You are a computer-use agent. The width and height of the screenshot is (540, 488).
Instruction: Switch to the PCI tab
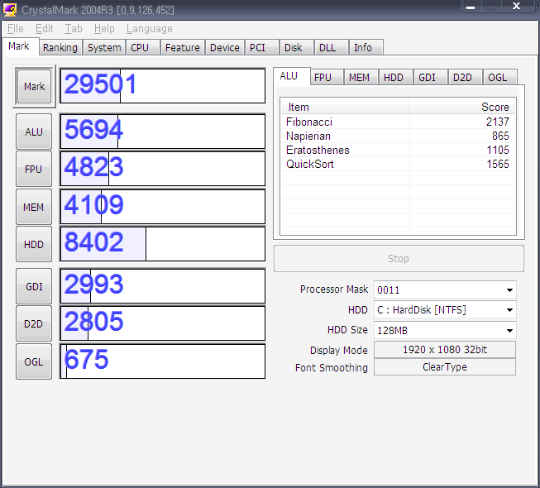(x=262, y=47)
